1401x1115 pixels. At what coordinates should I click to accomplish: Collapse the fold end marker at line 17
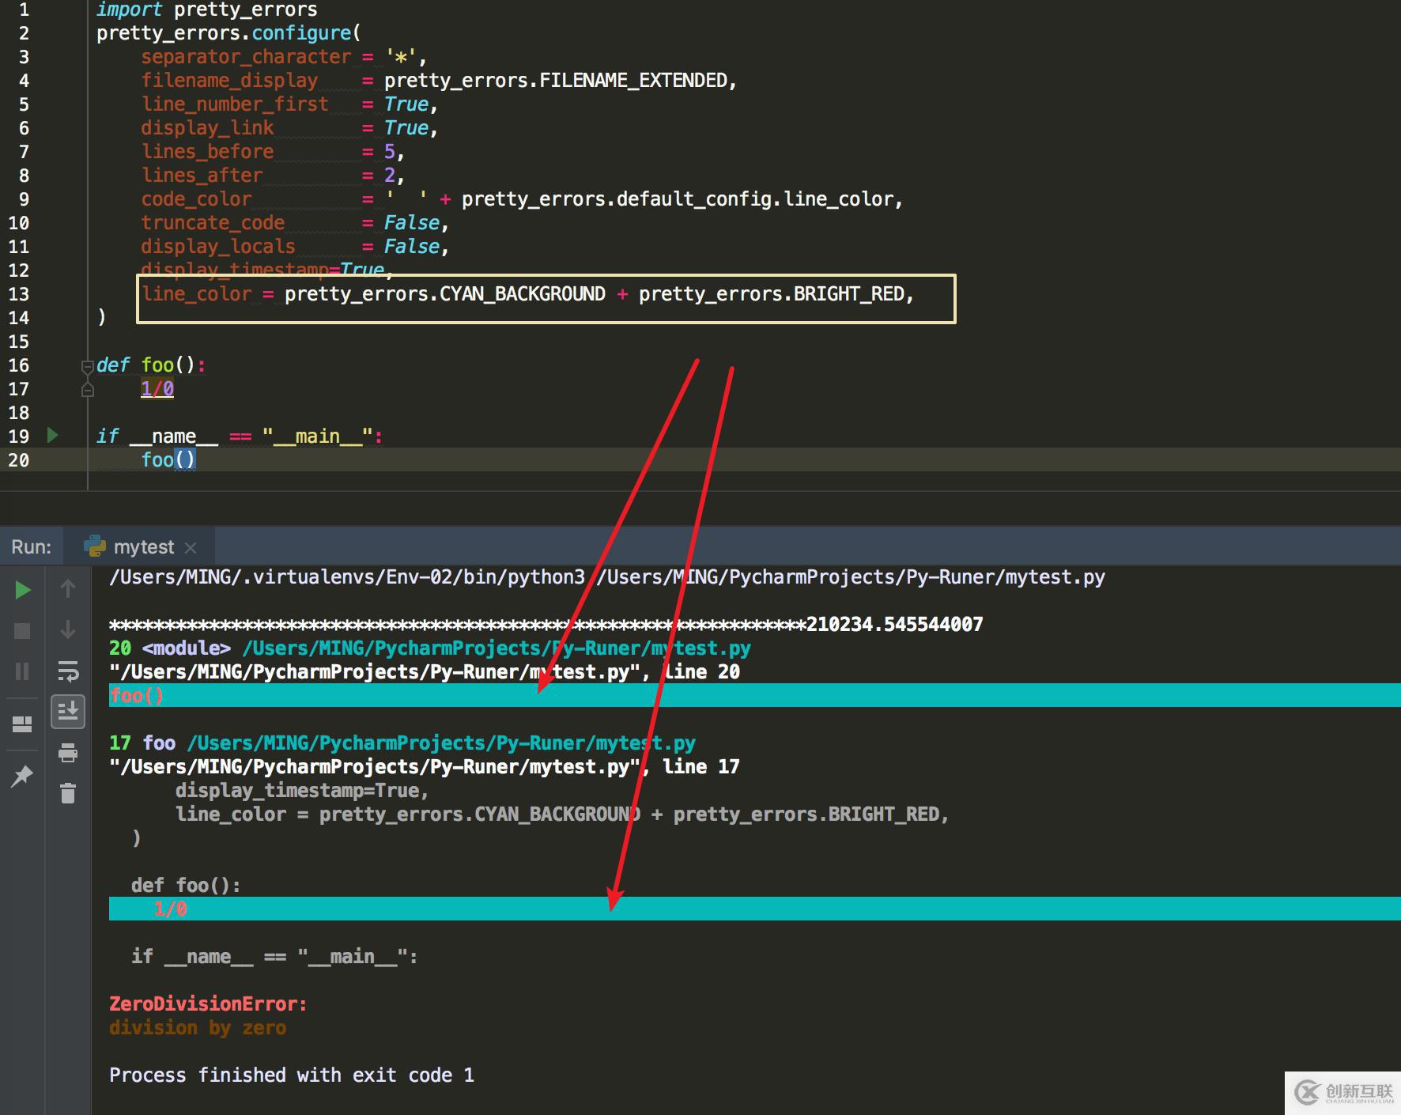coord(88,389)
